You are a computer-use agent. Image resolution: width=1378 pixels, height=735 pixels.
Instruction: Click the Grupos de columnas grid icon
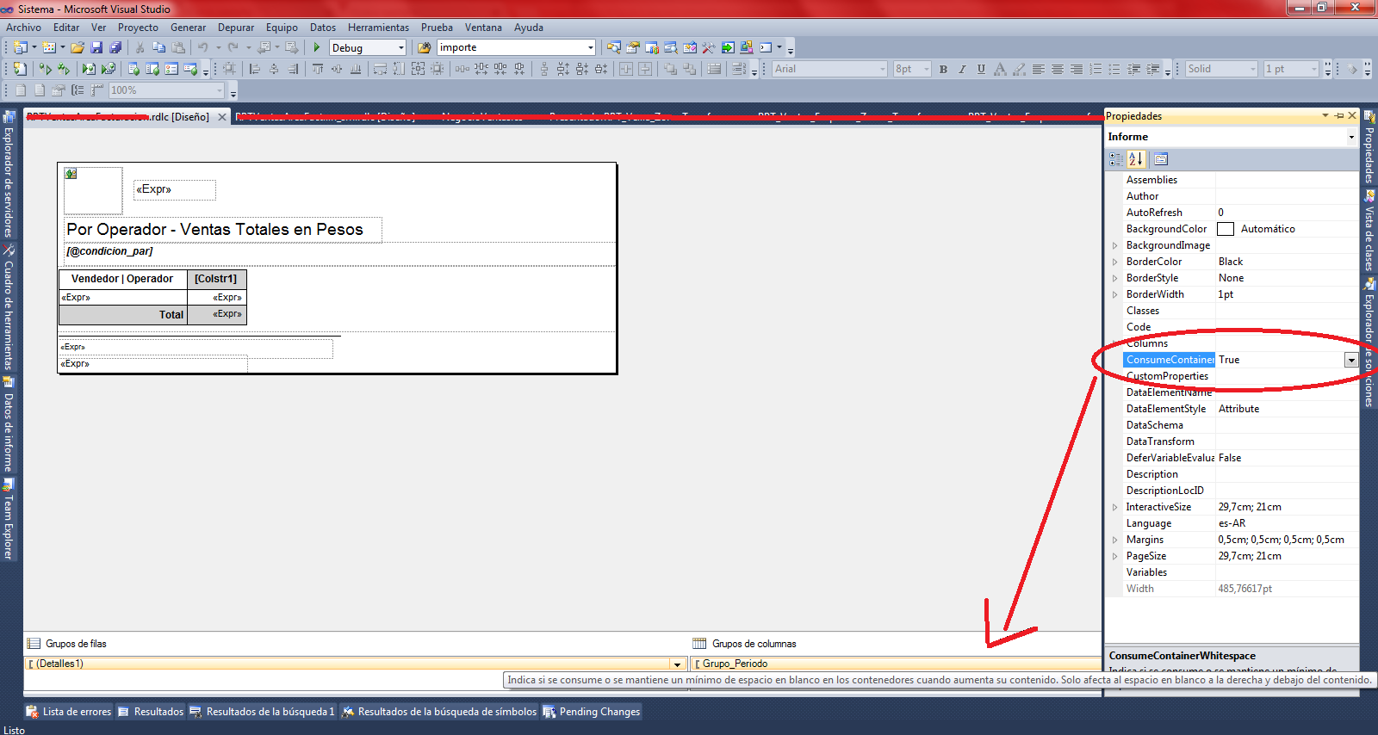pos(699,643)
